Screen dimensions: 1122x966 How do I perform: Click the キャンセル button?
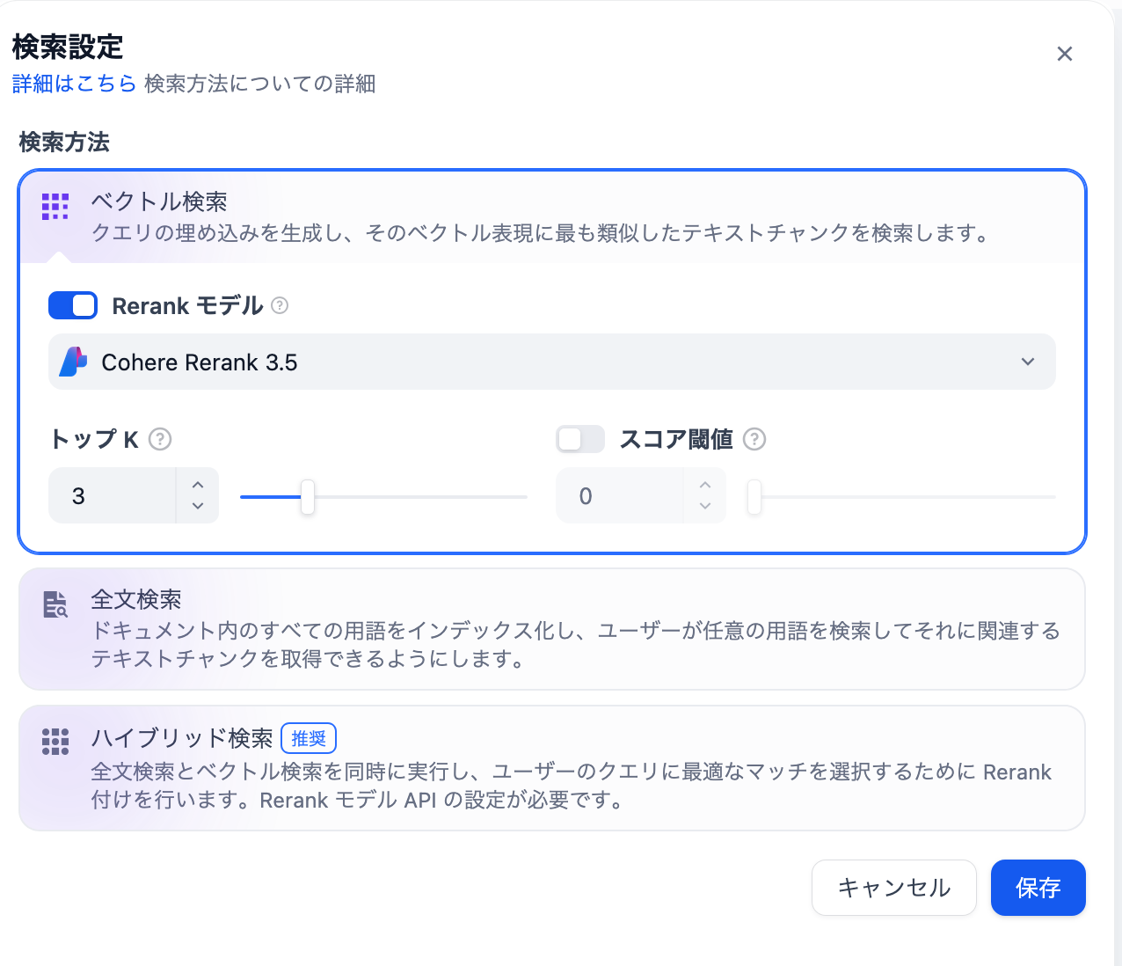coord(894,888)
